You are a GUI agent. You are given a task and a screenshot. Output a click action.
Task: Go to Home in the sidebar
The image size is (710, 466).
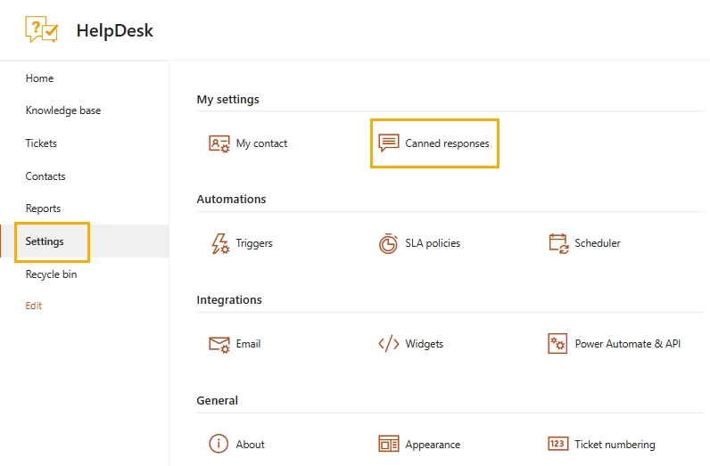click(39, 78)
